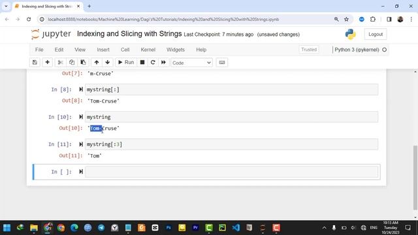
Task: Bookmark this page with the star icon
Action: [346, 19]
